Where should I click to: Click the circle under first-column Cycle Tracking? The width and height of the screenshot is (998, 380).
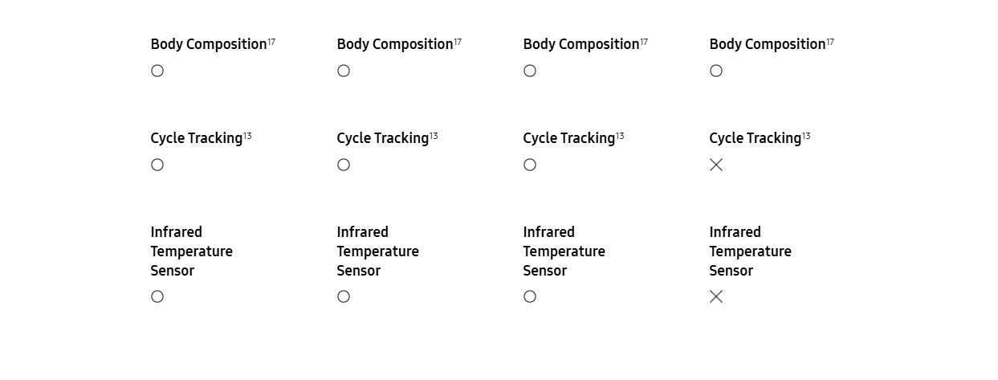tap(157, 165)
